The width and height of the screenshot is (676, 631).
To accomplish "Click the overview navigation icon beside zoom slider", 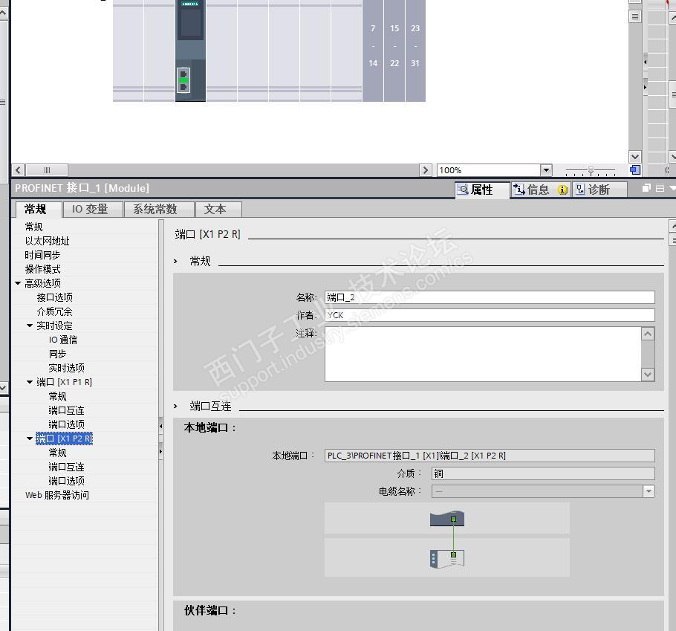I will click(634, 170).
